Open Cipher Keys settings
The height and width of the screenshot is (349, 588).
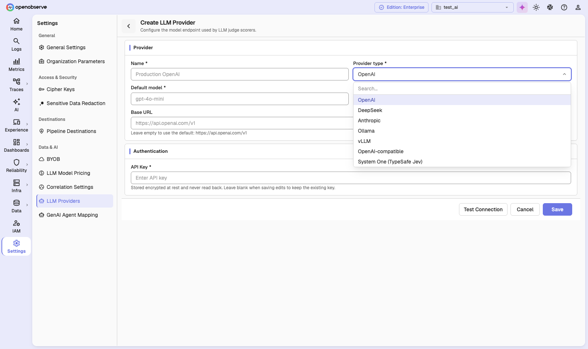click(x=75, y=89)
